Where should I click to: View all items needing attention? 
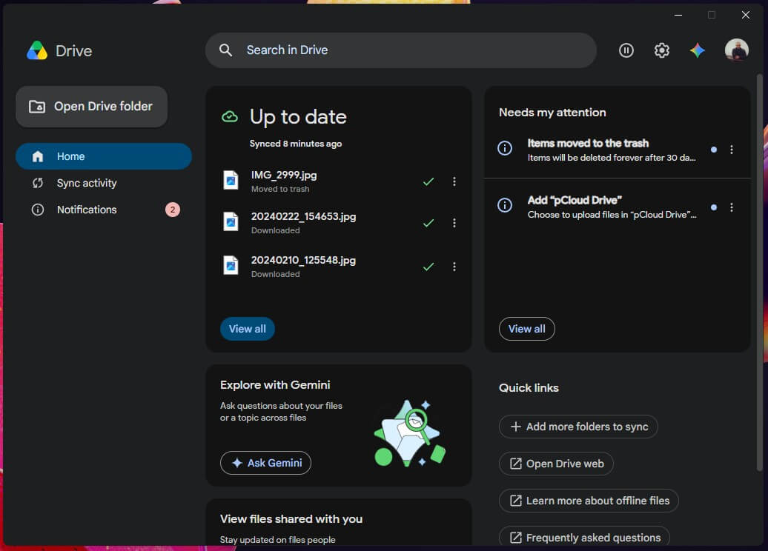pos(526,329)
